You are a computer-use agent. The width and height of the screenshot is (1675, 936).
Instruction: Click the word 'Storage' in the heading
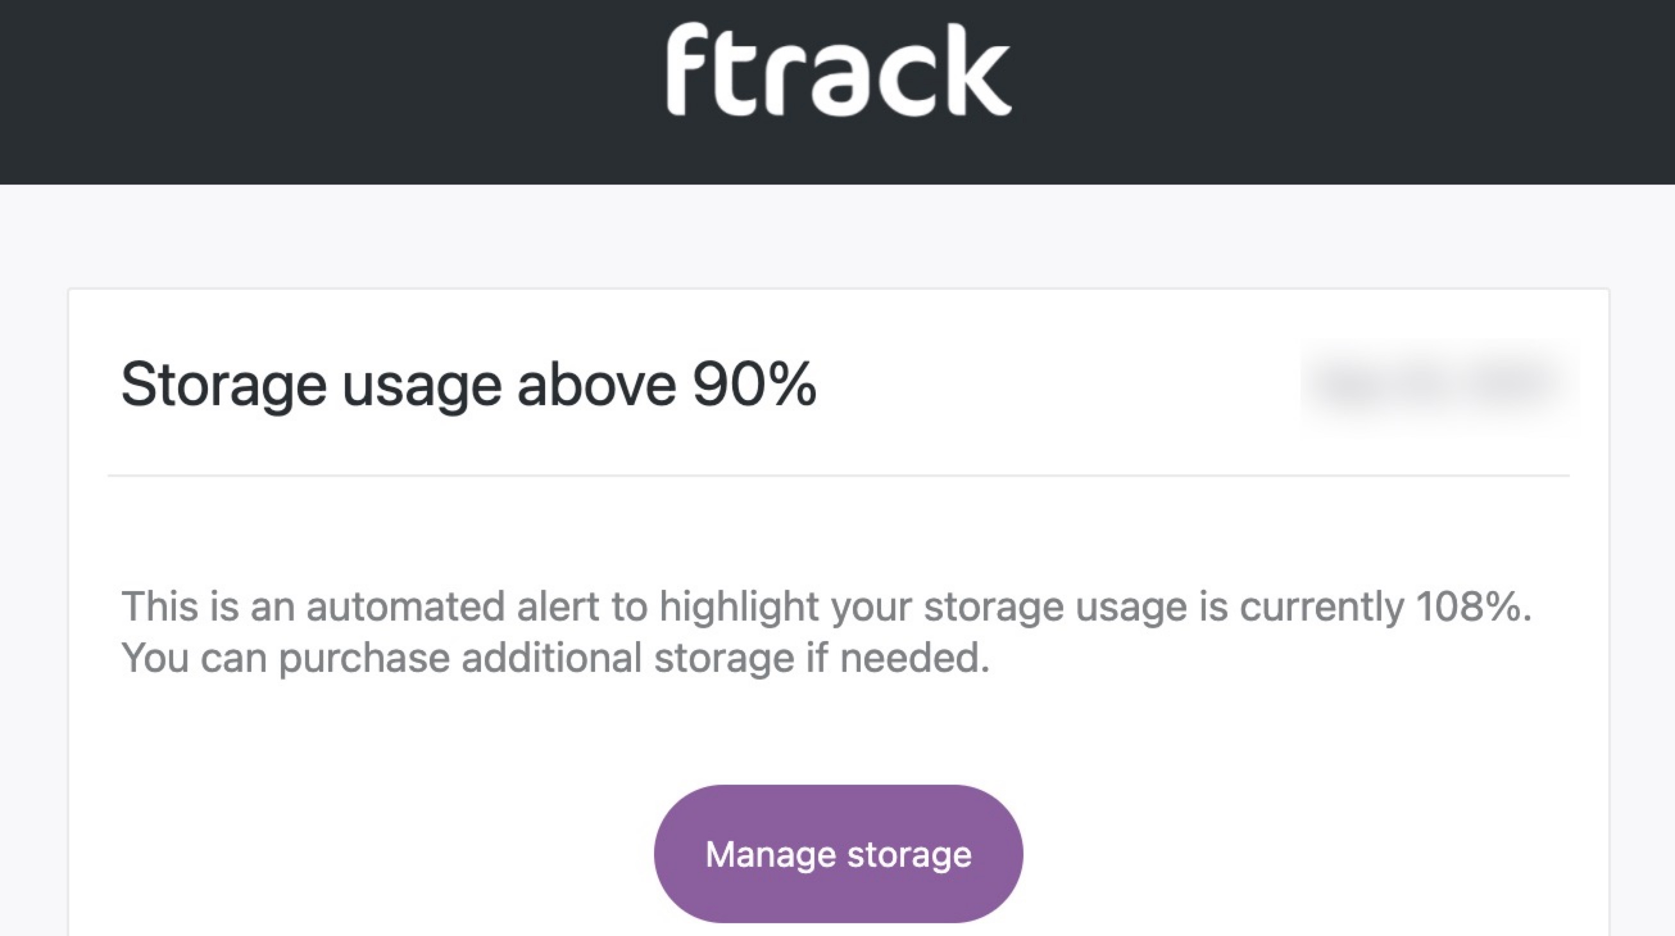click(x=224, y=386)
